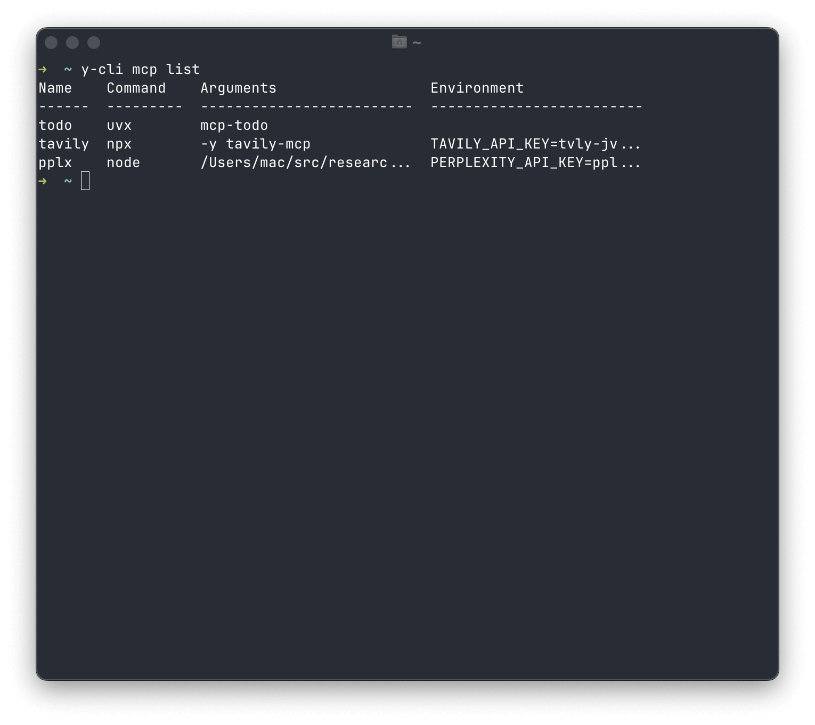Click the Arguments column header
This screenshot has width=815, height=725.
pos(238,88)
